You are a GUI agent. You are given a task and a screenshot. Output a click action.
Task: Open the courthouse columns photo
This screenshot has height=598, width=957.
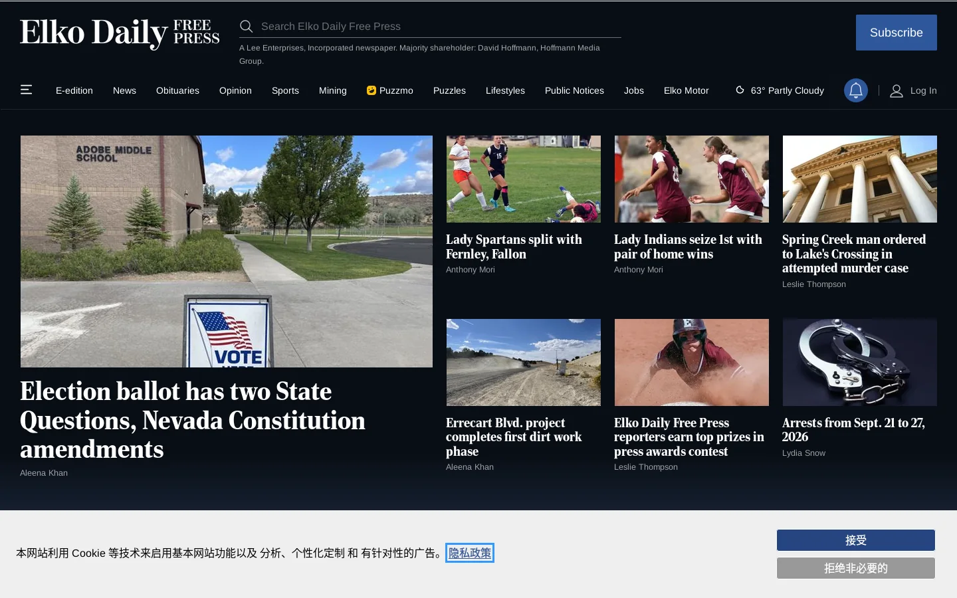(860, 179)
